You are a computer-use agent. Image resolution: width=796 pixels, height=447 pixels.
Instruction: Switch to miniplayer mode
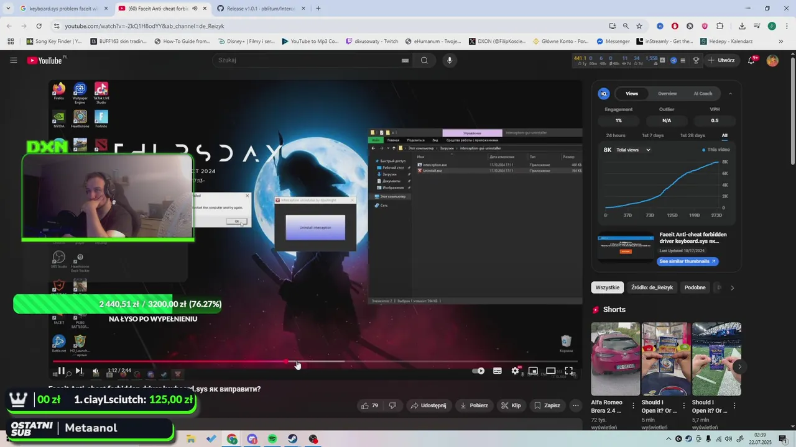[533, 371]
